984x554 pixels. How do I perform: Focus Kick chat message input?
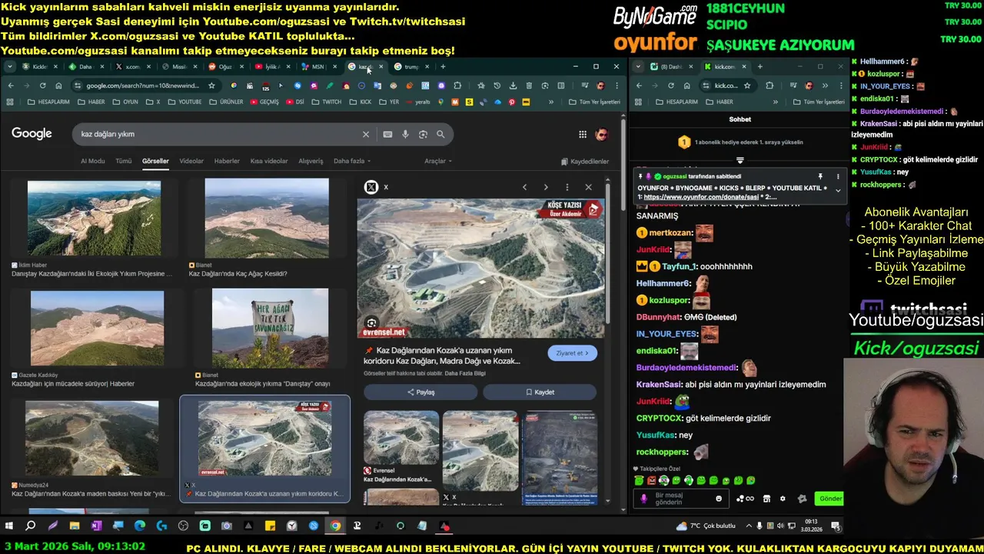[x=683, y=499]
